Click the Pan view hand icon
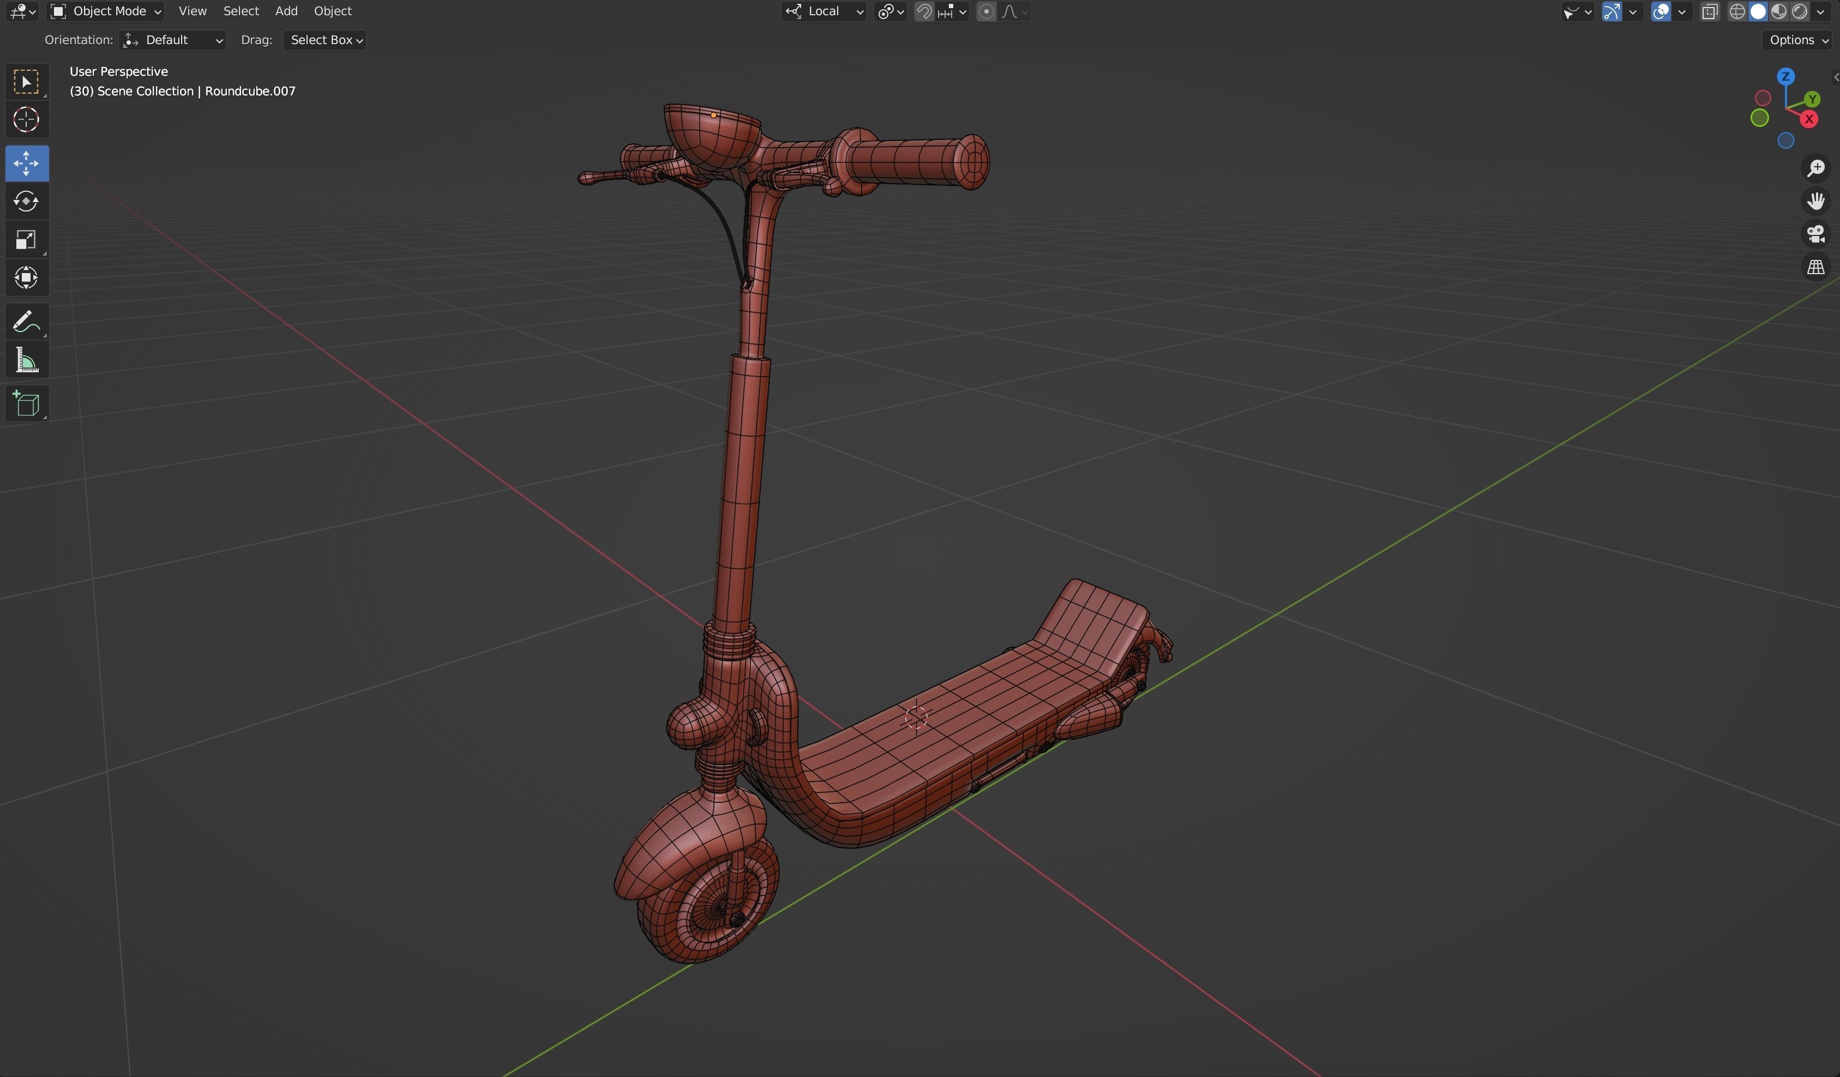 click(1815, 201)
